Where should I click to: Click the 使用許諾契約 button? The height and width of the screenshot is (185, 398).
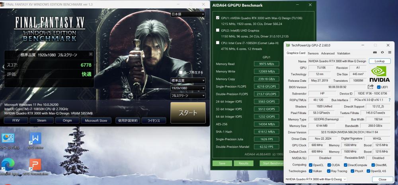(x=128, y=120)
